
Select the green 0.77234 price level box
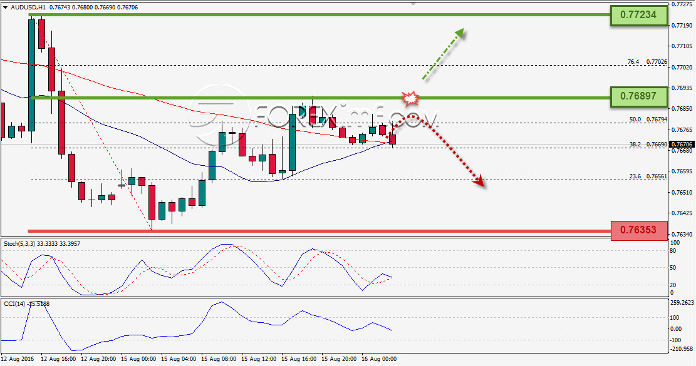(638, 15)
